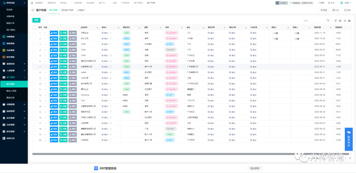Viewport: 356px width, 173px height.
Task: Expand the 采购管理 sidebar menu
Action: pyautogui.click(x=14, y=104)
